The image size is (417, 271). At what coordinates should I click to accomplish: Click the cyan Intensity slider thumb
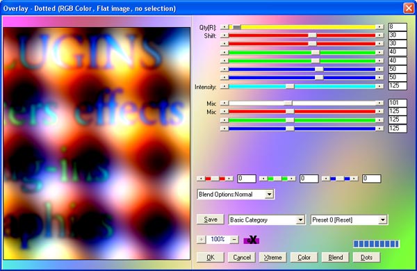[x=290, y=86]
